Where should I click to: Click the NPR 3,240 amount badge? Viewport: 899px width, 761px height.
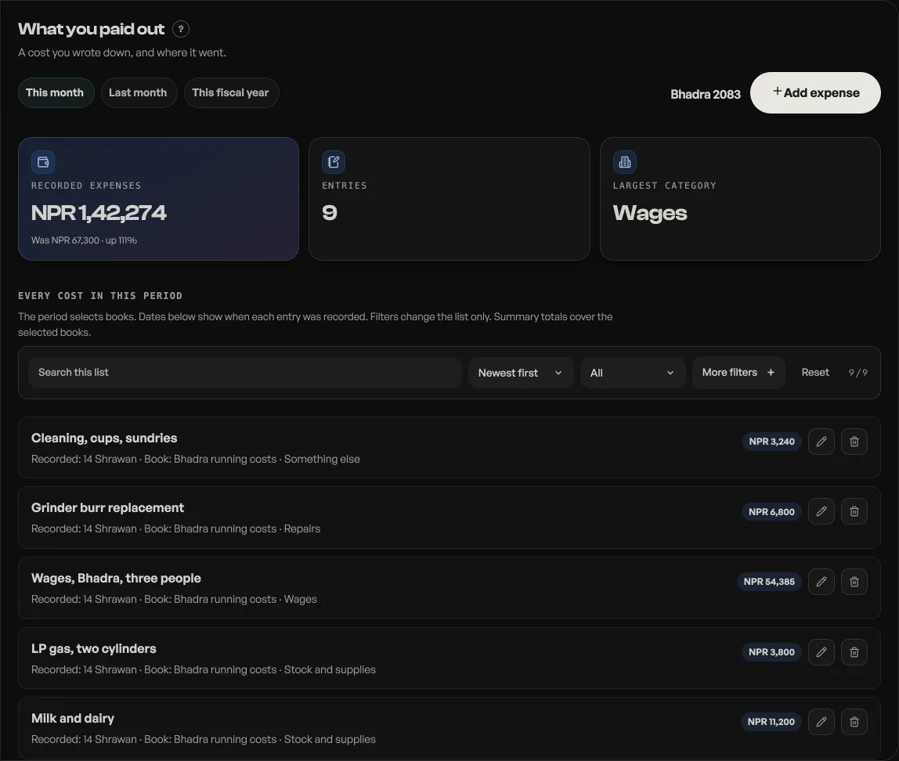(771, 442)
